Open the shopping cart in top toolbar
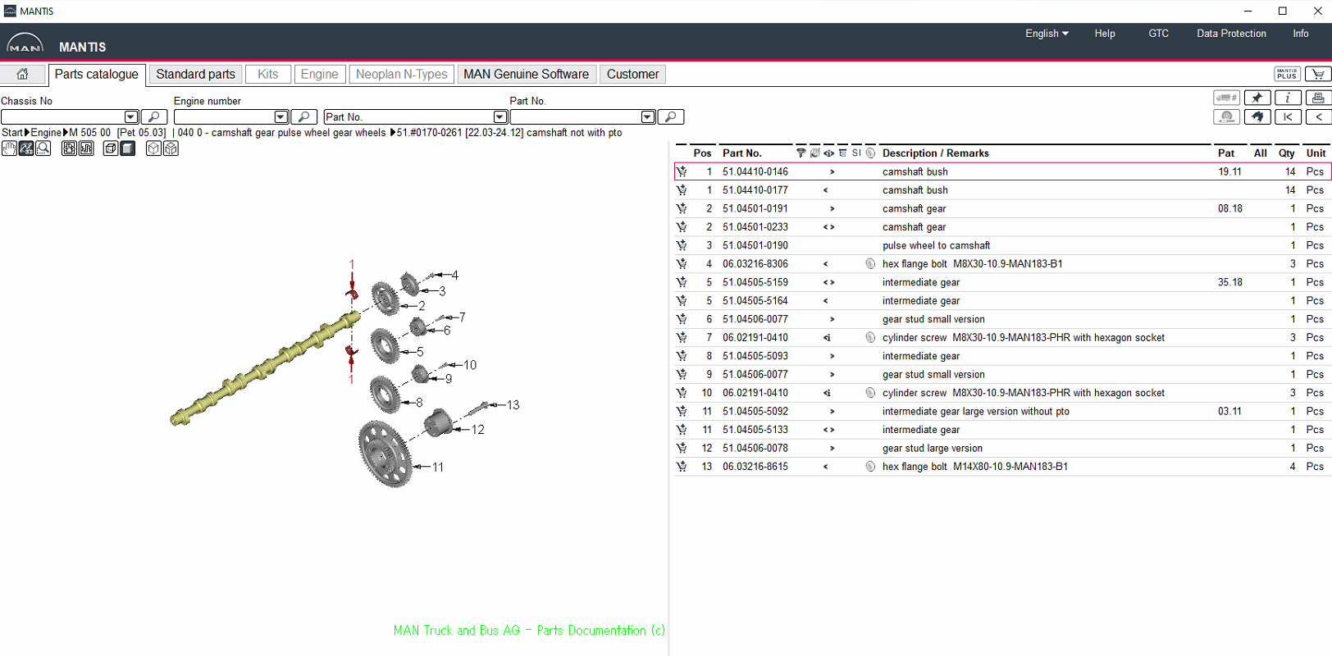Screen dimensions: 1332x657 coord(1317,74)
